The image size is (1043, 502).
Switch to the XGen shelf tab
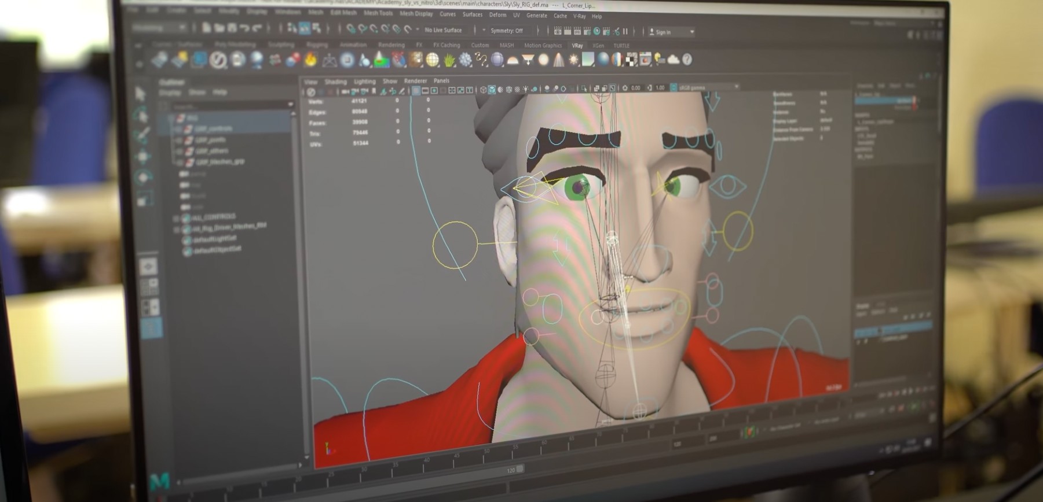coord(598,46)
